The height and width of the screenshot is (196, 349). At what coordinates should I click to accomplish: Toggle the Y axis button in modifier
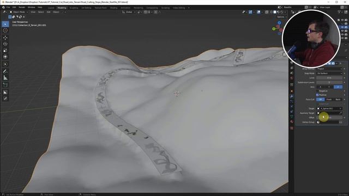[329, 87]
